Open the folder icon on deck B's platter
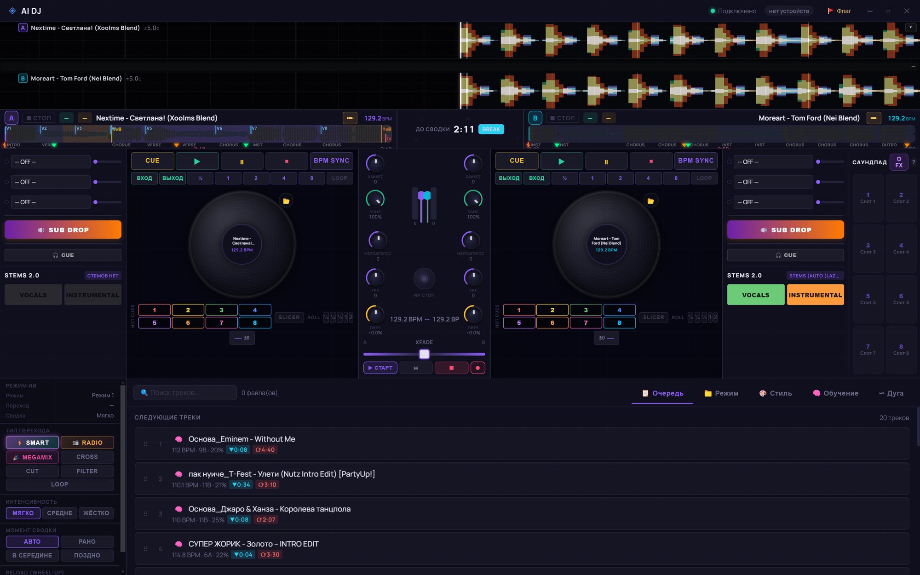 [650, 201]
